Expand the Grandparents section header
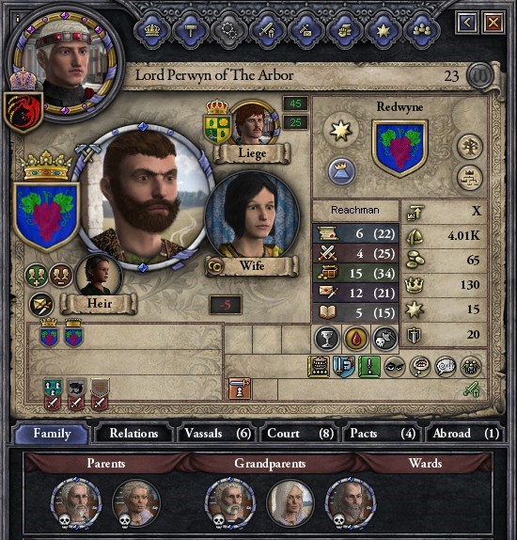This screenshot has height=540, width=517. (x=270, y=463)
